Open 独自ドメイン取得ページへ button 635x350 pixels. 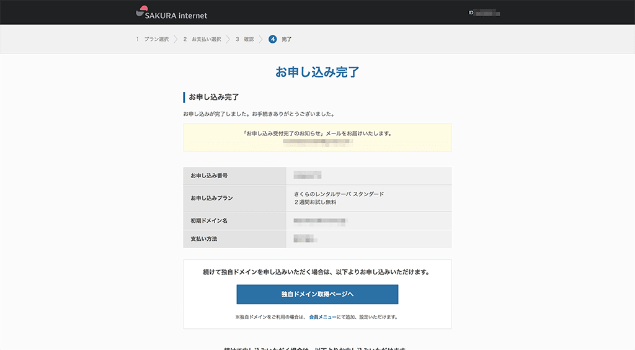[x=317, y=294]
